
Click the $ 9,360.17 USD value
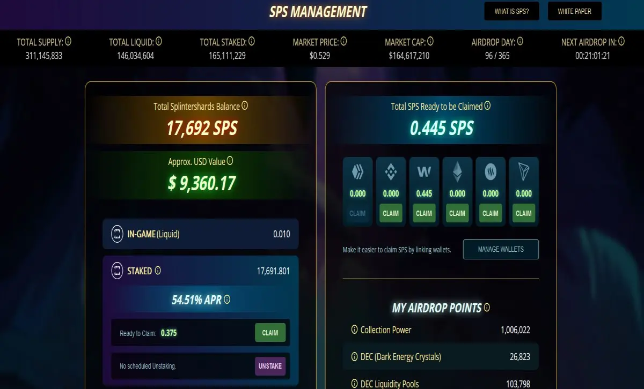[x=201, y=183]
